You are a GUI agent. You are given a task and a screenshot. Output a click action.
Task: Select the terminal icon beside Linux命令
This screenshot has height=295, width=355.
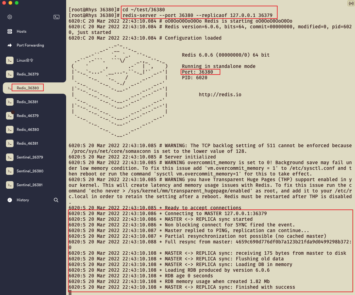[10, 60]
